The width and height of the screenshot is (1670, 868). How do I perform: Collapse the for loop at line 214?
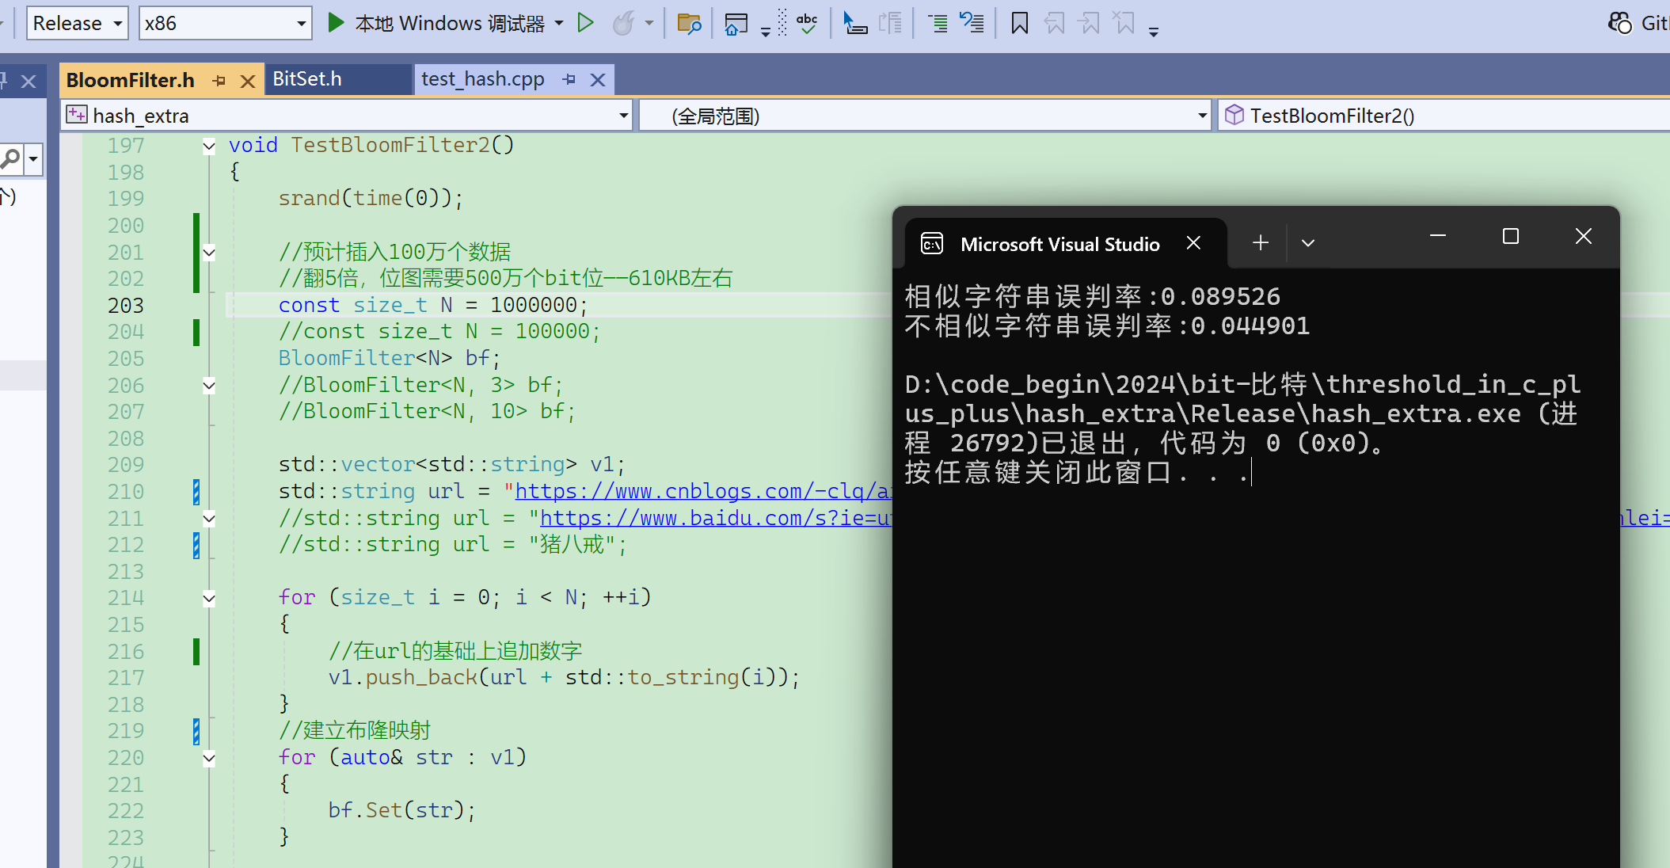(209, 599)
